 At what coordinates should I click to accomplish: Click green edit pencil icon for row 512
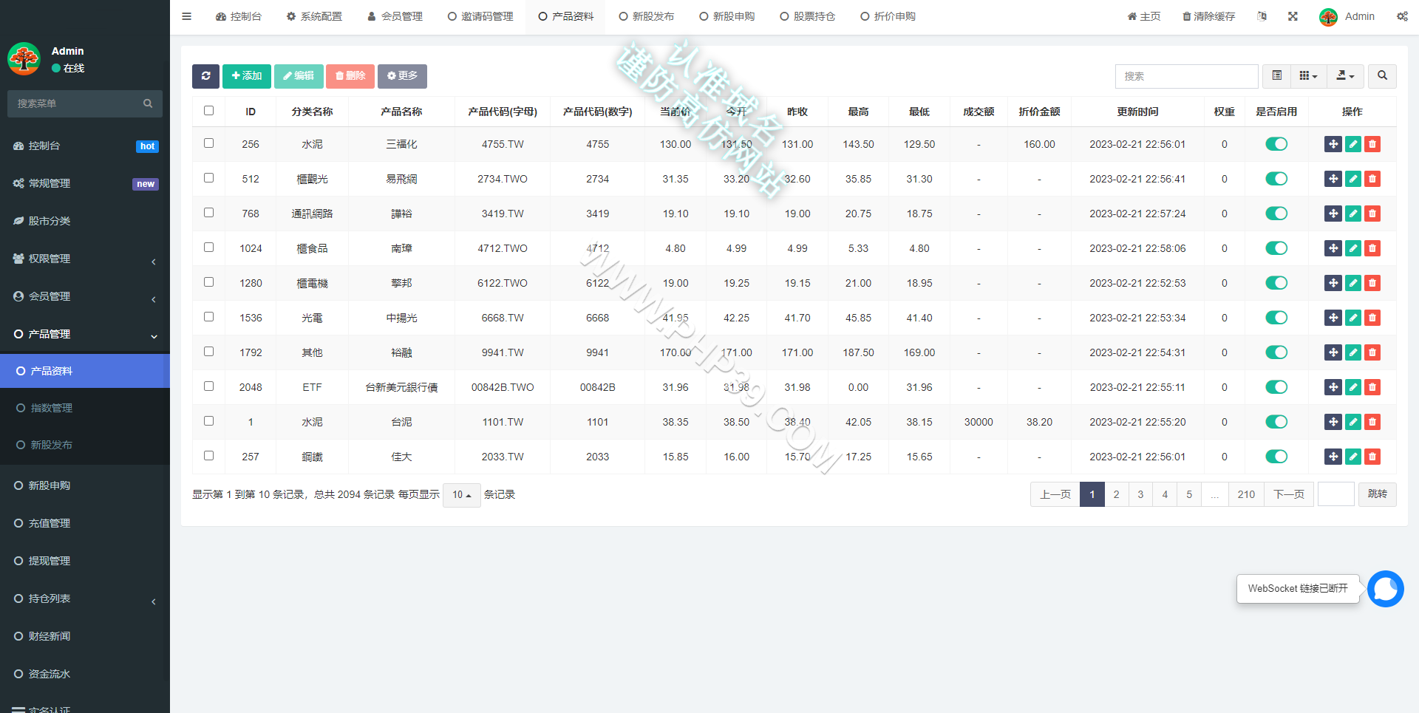tap(1352, 179)
